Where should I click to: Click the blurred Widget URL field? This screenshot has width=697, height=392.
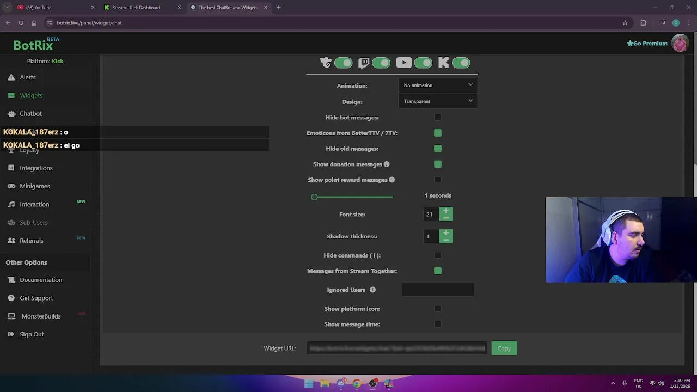click(396, 348)
